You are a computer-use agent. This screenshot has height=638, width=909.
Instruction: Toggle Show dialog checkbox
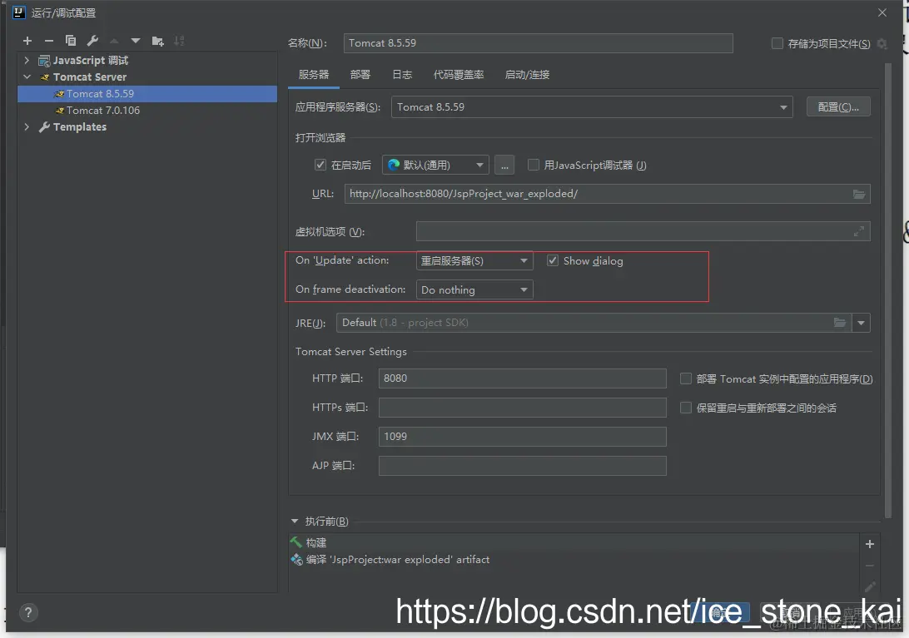pos(553,260)
